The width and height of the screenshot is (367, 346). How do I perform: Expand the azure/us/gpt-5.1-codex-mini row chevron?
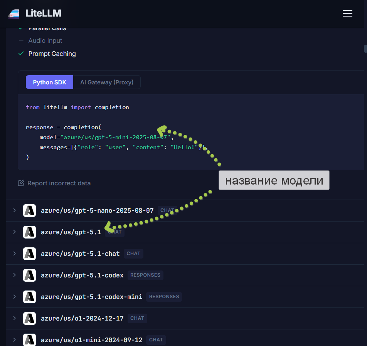(15, 297)
